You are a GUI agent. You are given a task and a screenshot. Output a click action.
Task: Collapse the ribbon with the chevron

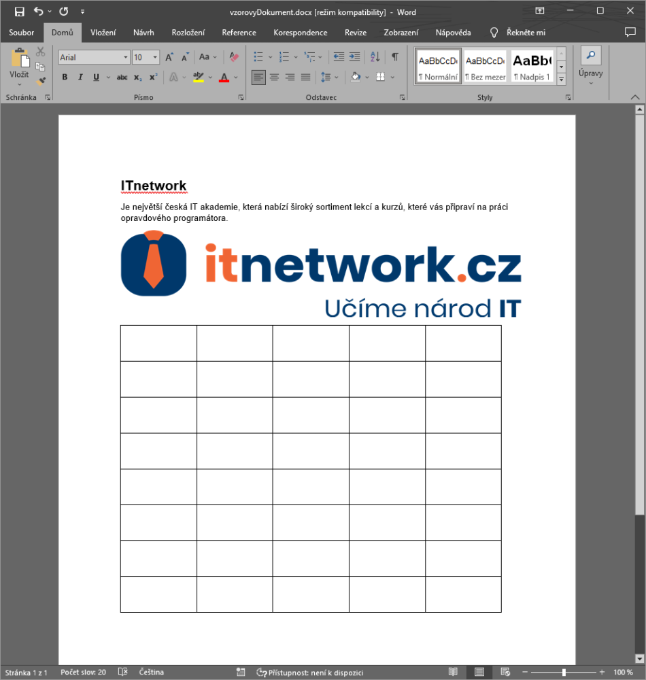click(635, 97)
